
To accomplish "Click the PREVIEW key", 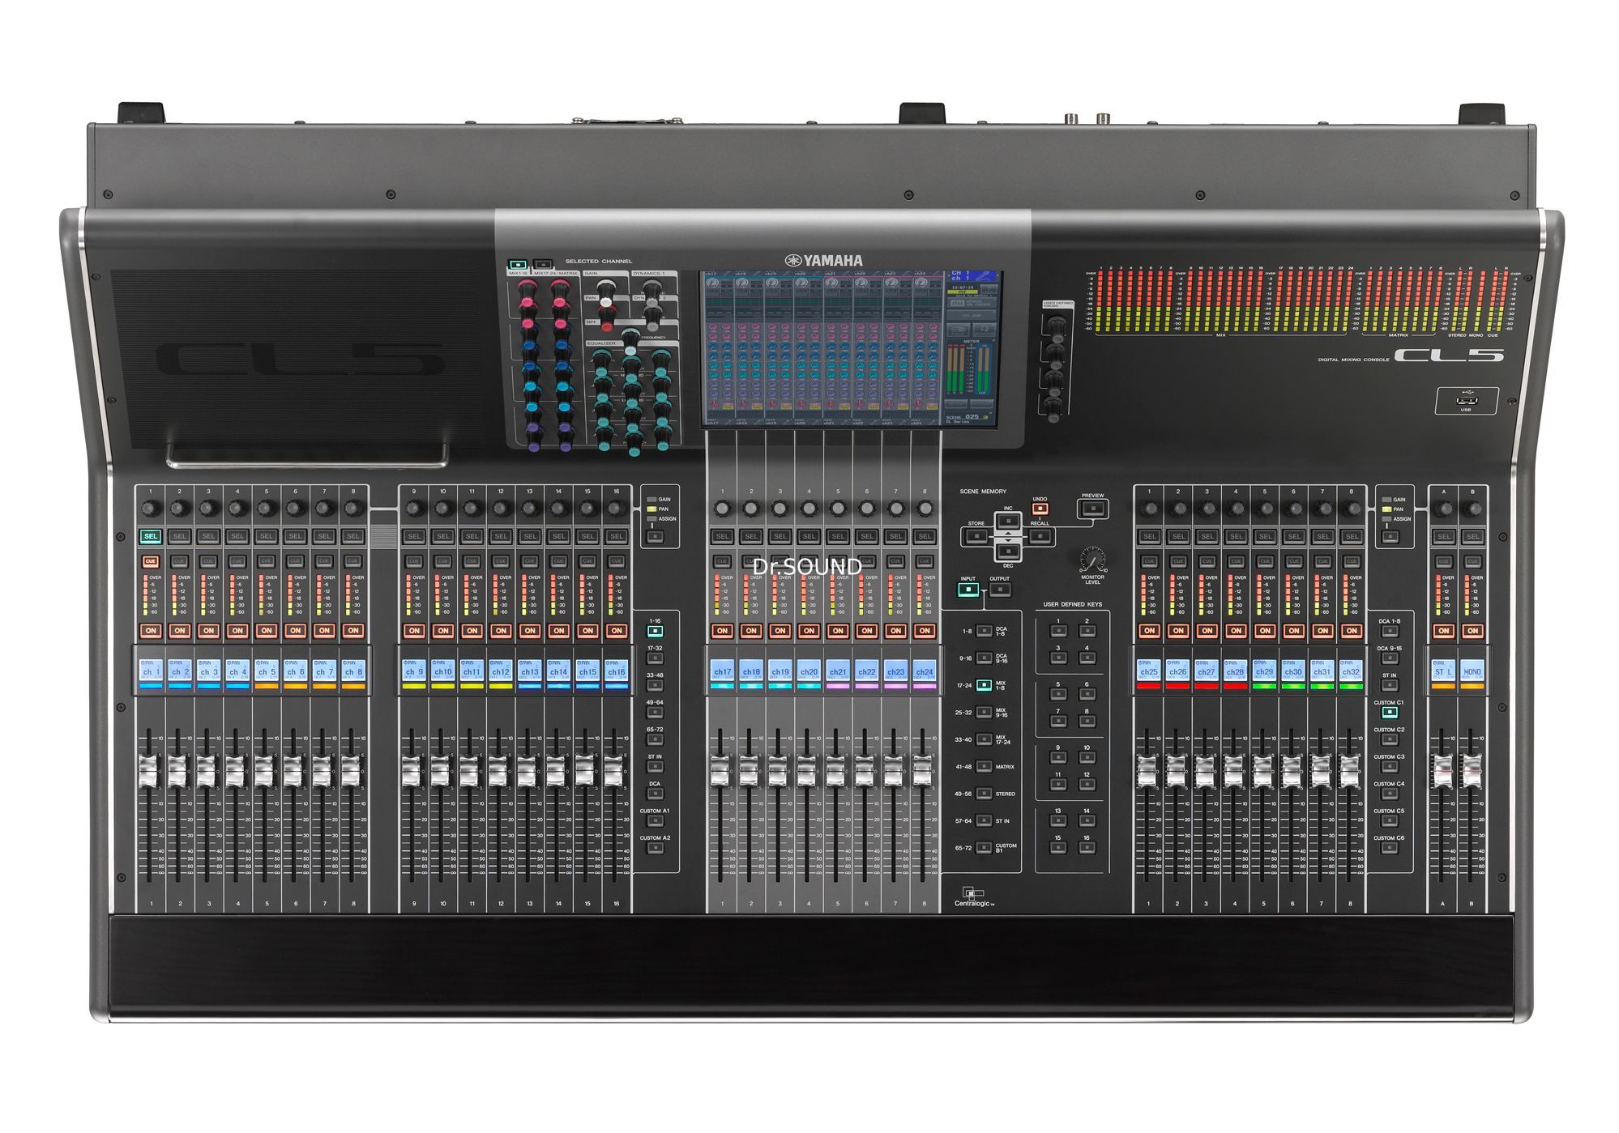I will click(1092, 509).
